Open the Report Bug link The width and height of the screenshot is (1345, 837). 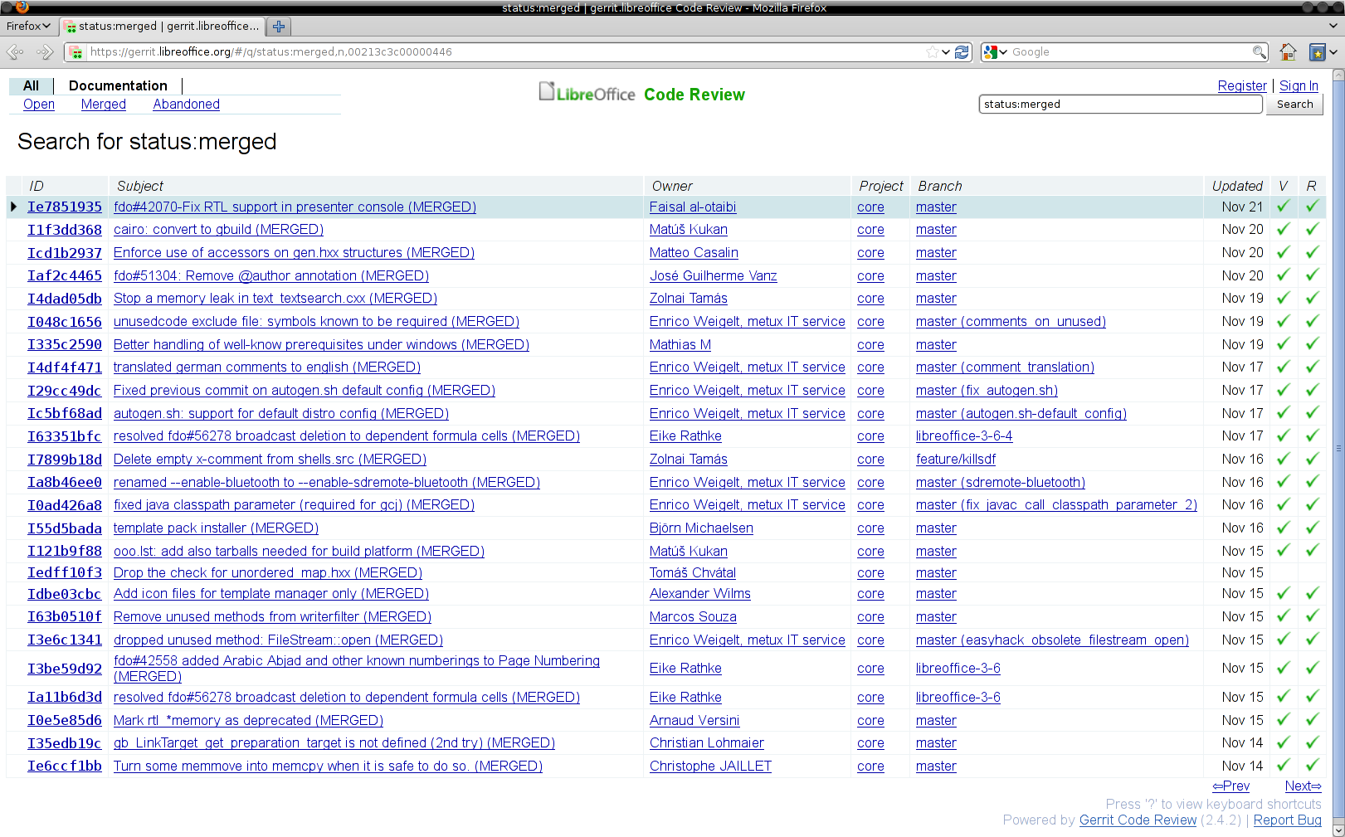[x=1287, y=820]
